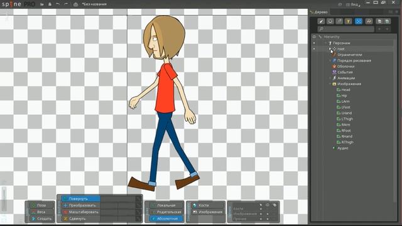This screenshot has width=402, height=226.
Task: Redo the action in the title bar
Action: 66,4
